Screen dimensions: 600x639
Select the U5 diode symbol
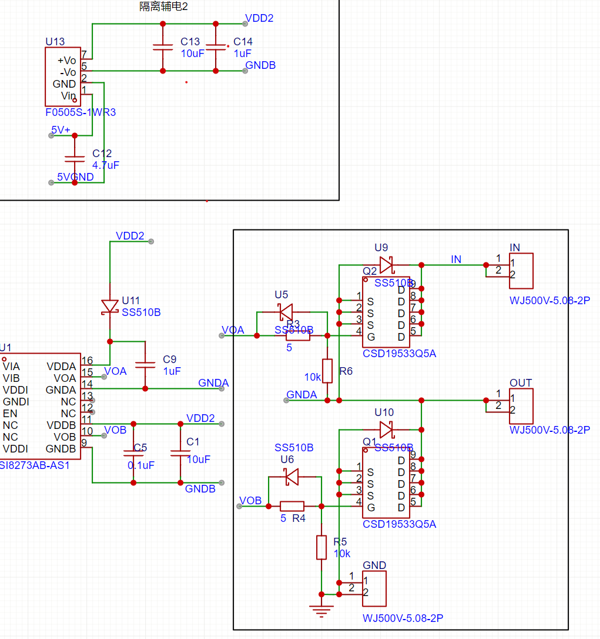click(x=286, y=312)
